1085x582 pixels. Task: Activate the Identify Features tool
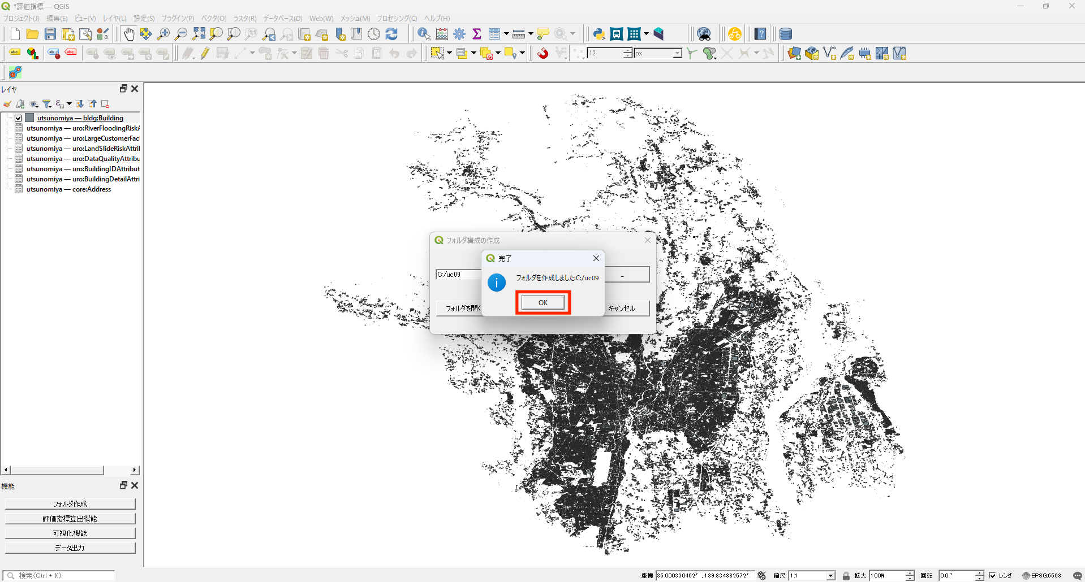(424, 34)
